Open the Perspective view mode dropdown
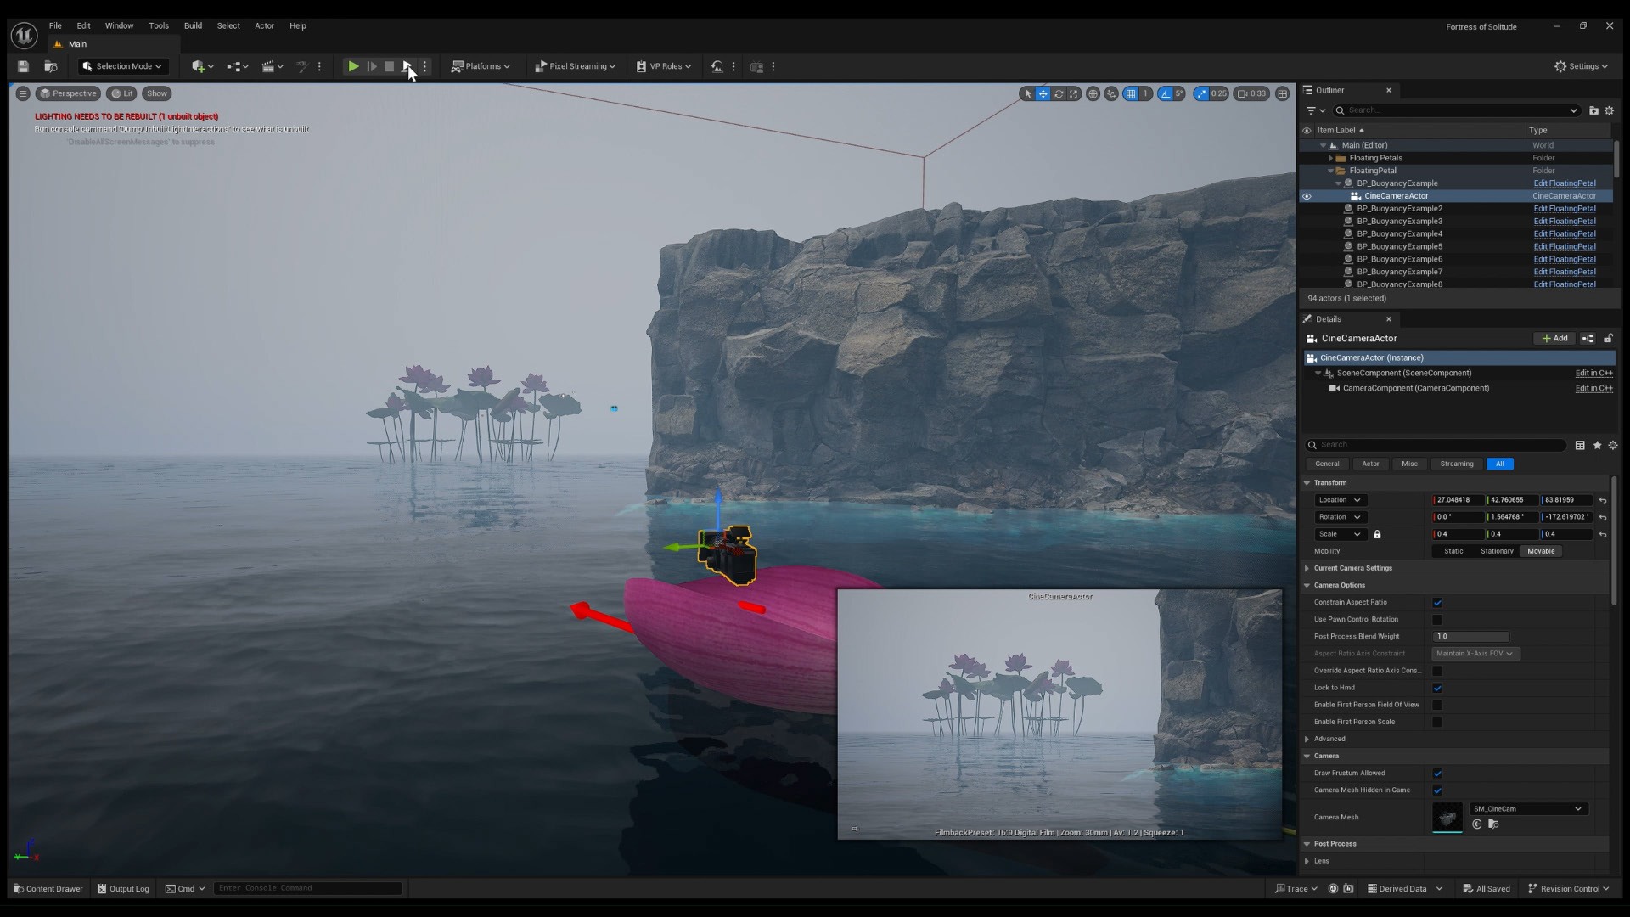Image resolution: width=1630 pixels, height=917 pixels. tap(68, 93)
